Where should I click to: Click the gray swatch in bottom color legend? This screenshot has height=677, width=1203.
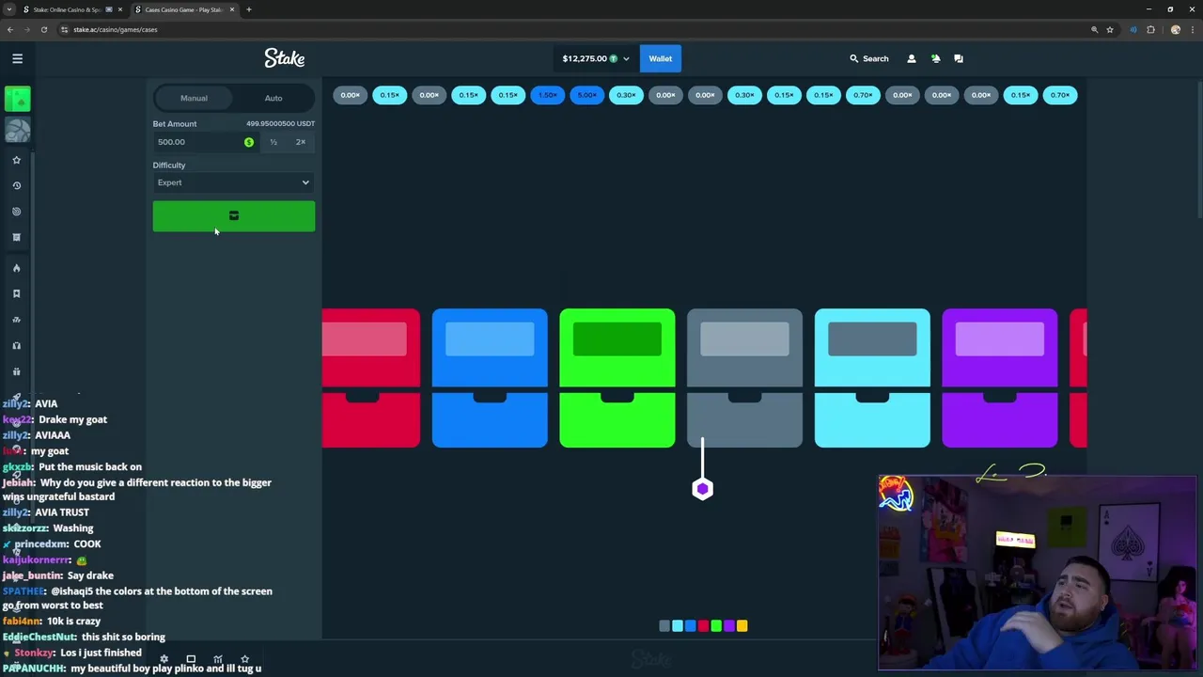tap(664, 625)
